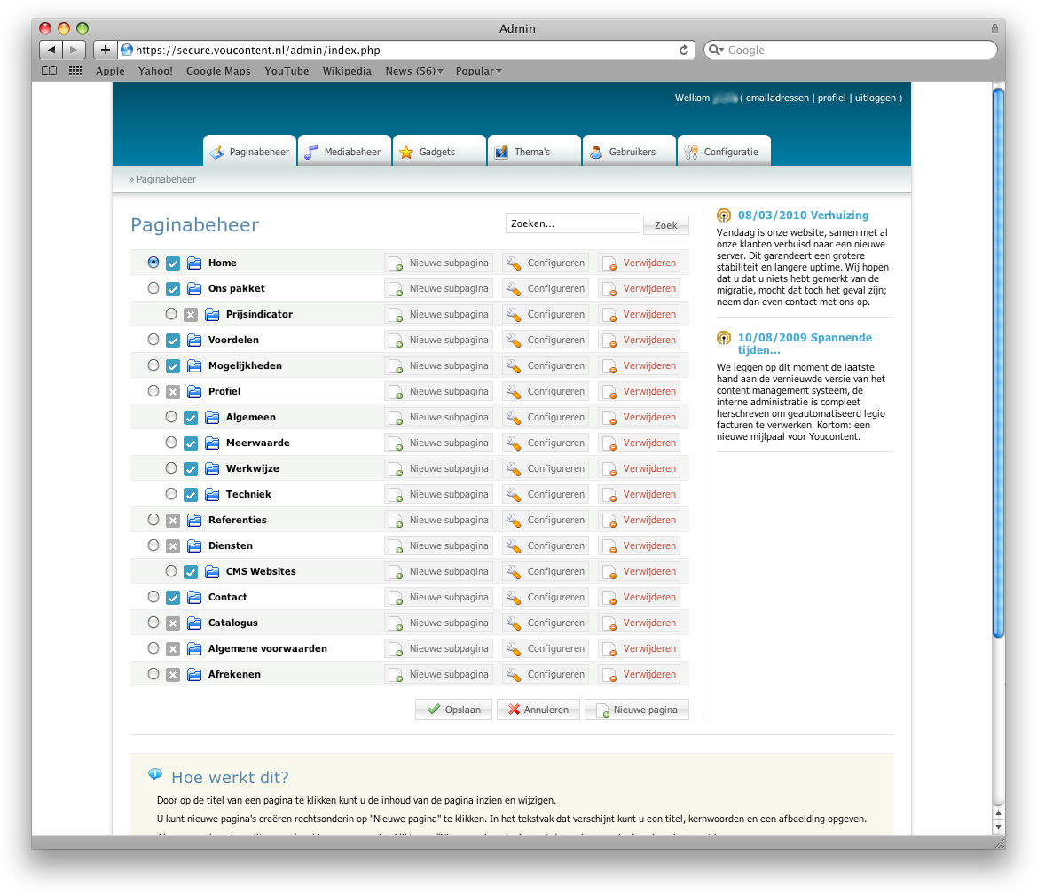The image size is (1037, 894).
Task: Click the RSS icon beside Verhuizing news
Action: (x=724, y=216)
